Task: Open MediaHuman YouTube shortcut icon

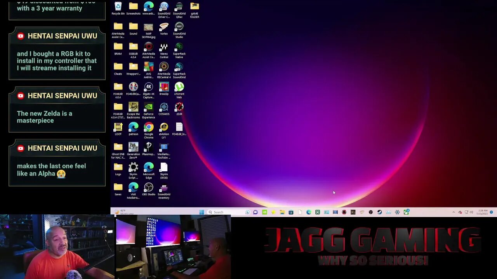Action: (x=164, y=151)
